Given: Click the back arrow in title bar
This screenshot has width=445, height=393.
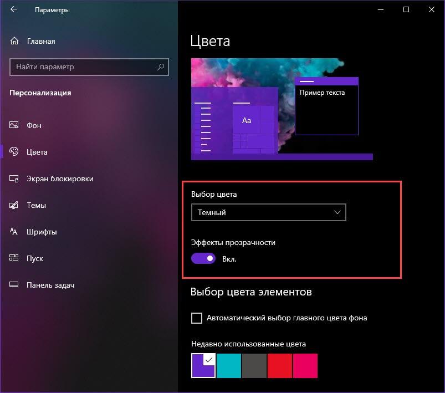Looking at the screenshot, I should click(14, 9).
